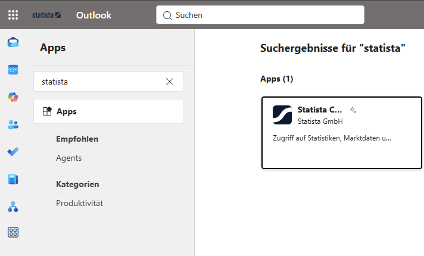Open the More apps grid icon in sidebar
The image size is (424, 256).
coord(13,232)
